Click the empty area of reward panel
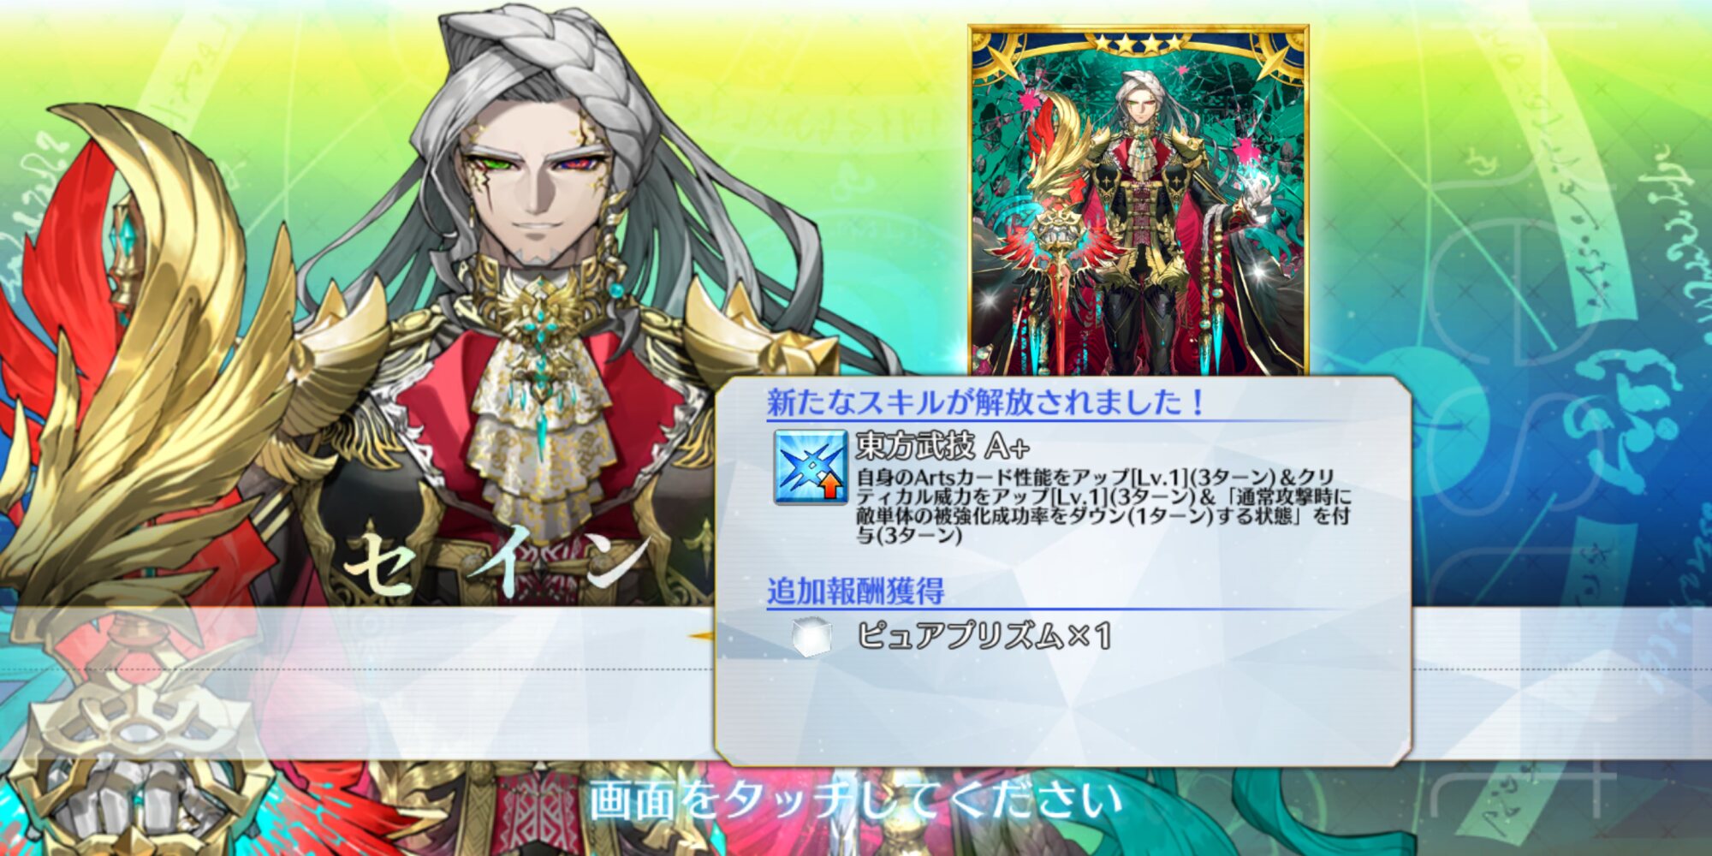Viewport: 1712px width, 856px height. 1061,710
